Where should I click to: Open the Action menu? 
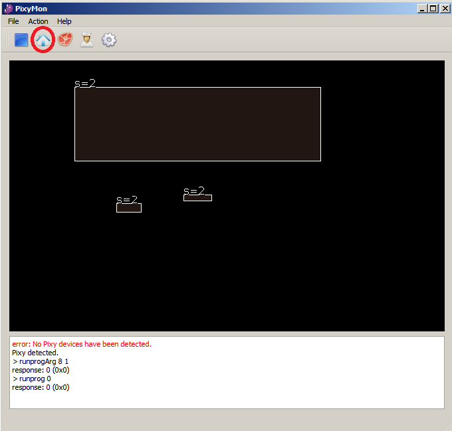pos(38,21)
